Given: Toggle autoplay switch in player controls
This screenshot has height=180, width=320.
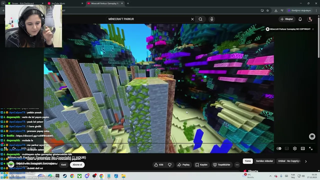Looking at the screenshot, I should [279, 148].
